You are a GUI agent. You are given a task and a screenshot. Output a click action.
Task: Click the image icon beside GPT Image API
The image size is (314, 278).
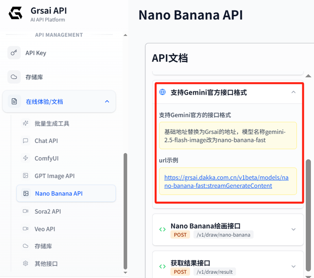(x=25, y=175)
